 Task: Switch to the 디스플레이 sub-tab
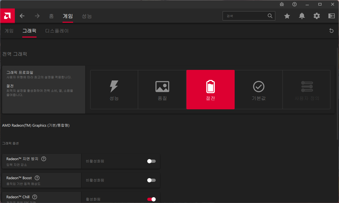57,31
